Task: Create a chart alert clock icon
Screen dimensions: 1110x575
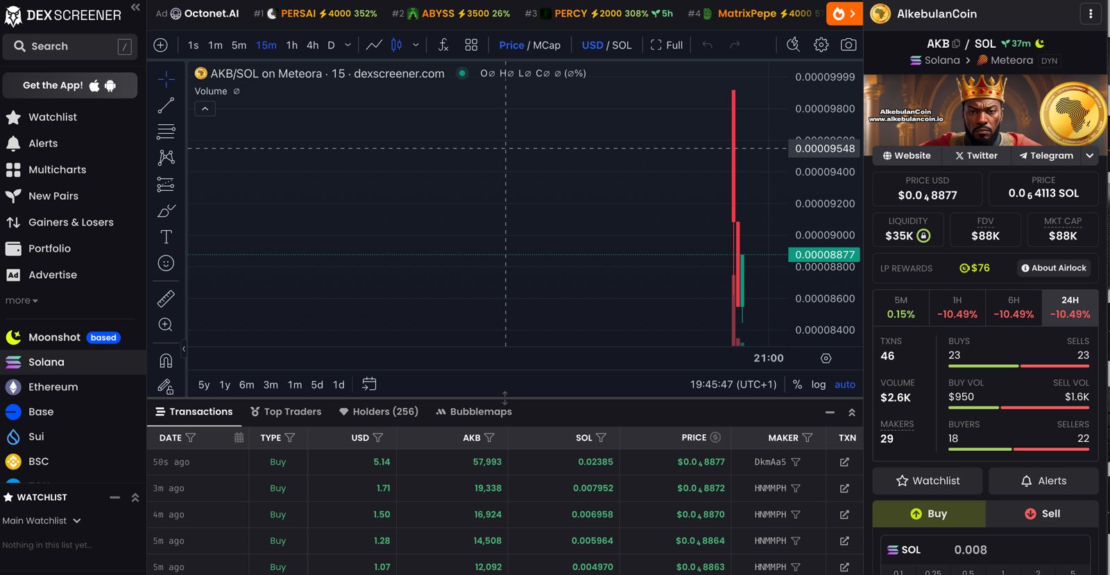Action: pyautogui.click(x=793, y=45)
